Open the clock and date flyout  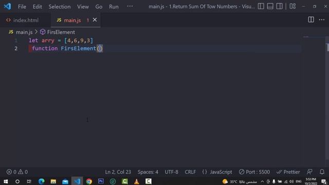click(x=310, y=181)
